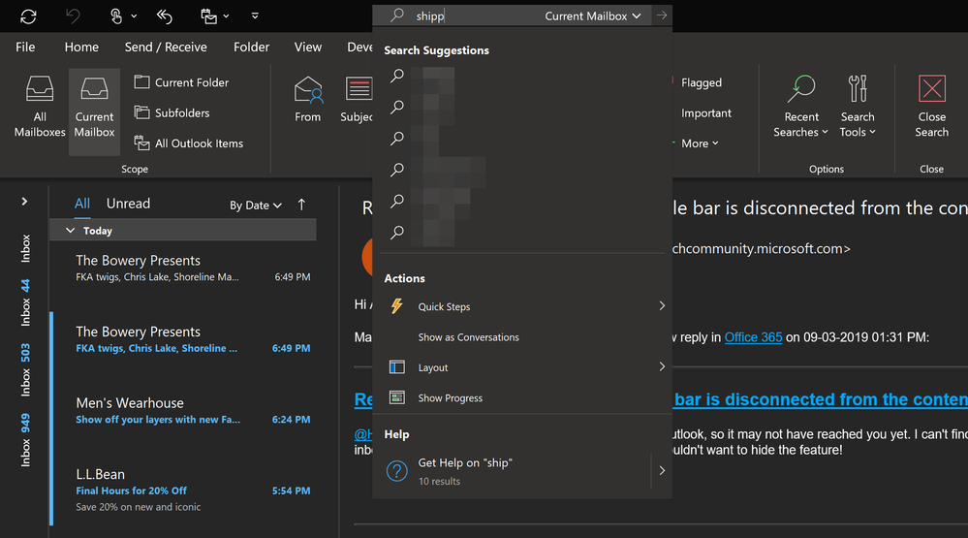The image size is (968, 538).
Task: Choose All Outlook Items scope
Action: click(x=189, y=143)
